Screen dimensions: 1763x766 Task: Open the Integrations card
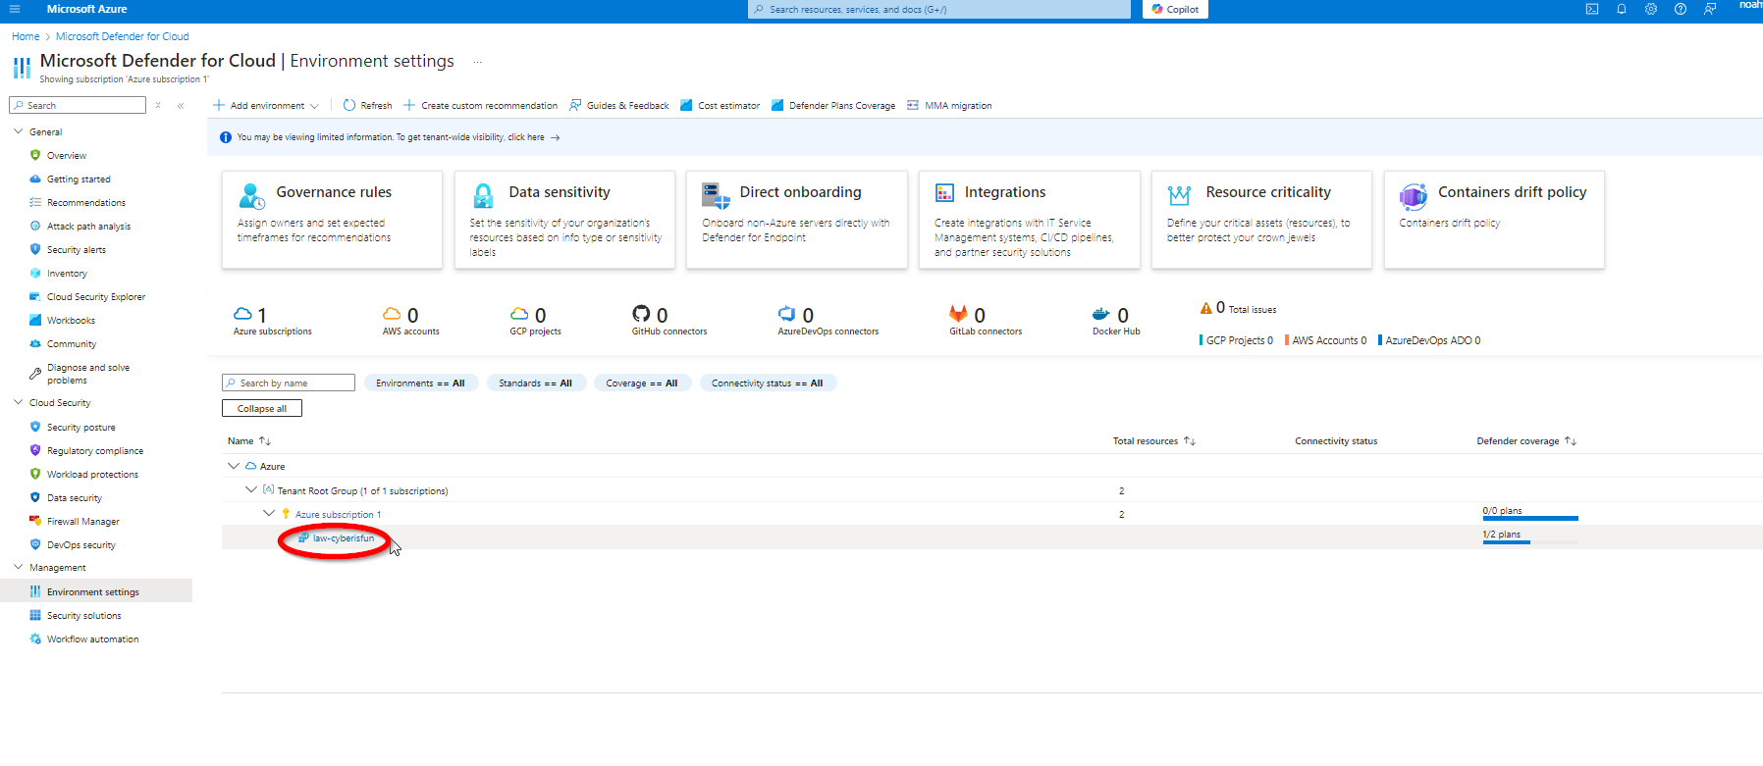click(x=1030, y=220)
